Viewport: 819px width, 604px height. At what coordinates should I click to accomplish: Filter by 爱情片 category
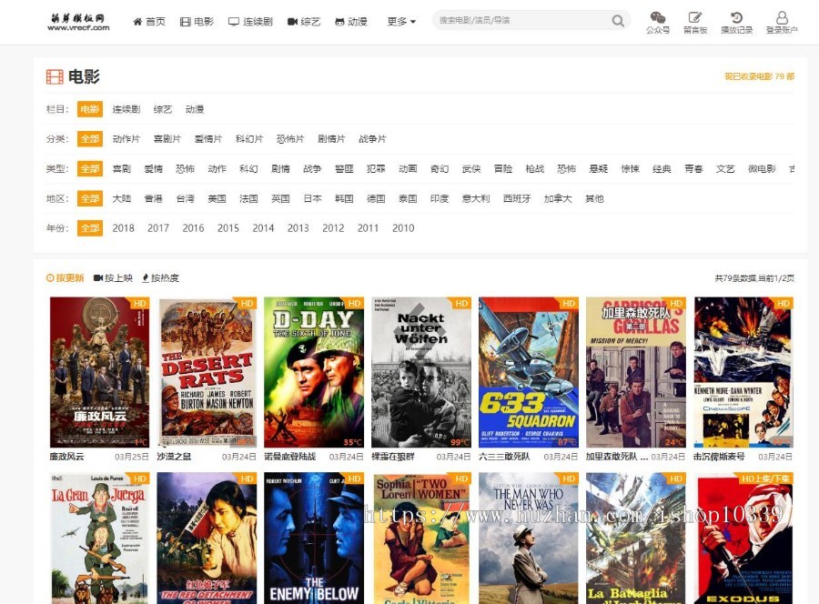(x=207, y=139)
